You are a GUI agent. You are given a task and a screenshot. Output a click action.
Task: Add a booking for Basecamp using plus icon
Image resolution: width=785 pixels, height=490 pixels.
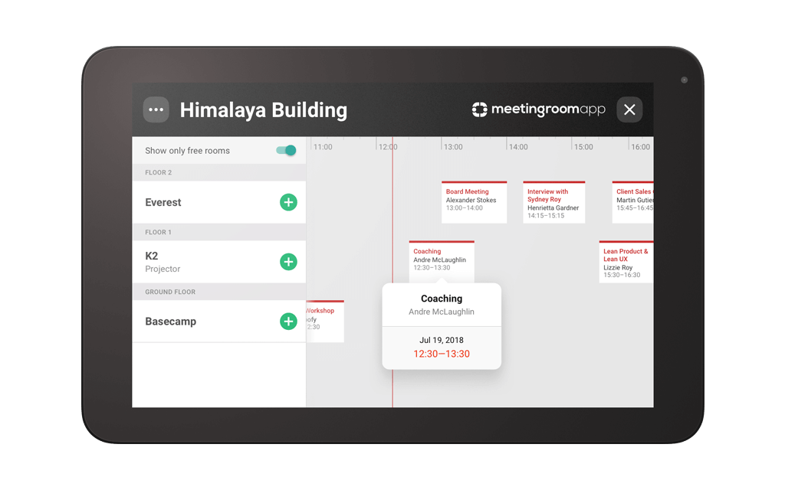click(288, 321)
